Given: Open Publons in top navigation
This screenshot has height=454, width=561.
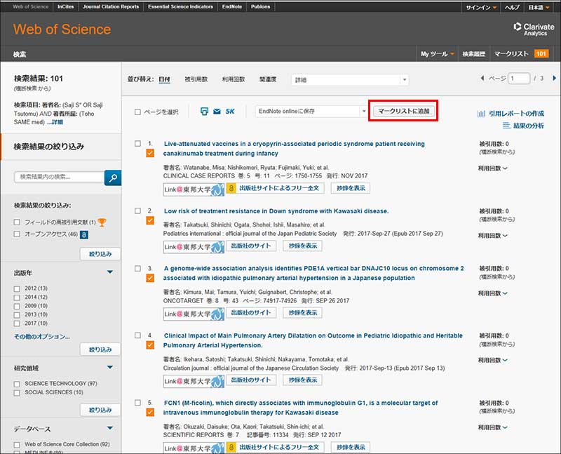Looking at the screenshot, I should click(260, 7).
